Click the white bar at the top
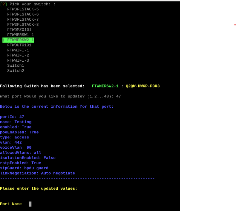Screen dimensions: 236x211 coord(90,1)
